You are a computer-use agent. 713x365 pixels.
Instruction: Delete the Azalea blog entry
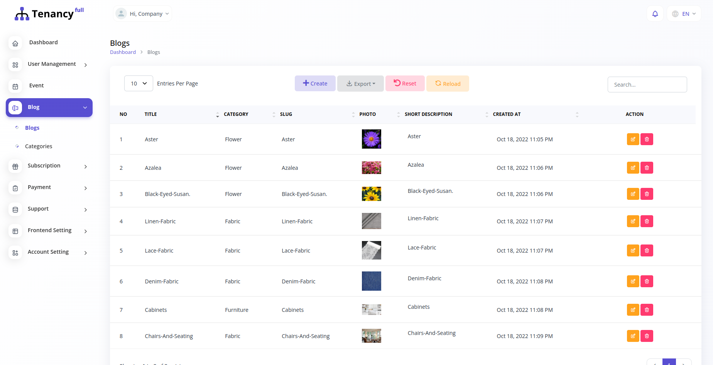coord(647,167)
